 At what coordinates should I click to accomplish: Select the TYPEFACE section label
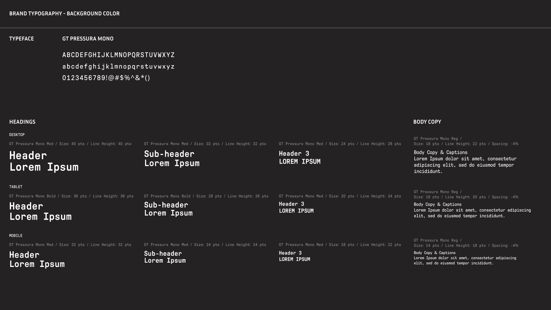click(22, 39)
